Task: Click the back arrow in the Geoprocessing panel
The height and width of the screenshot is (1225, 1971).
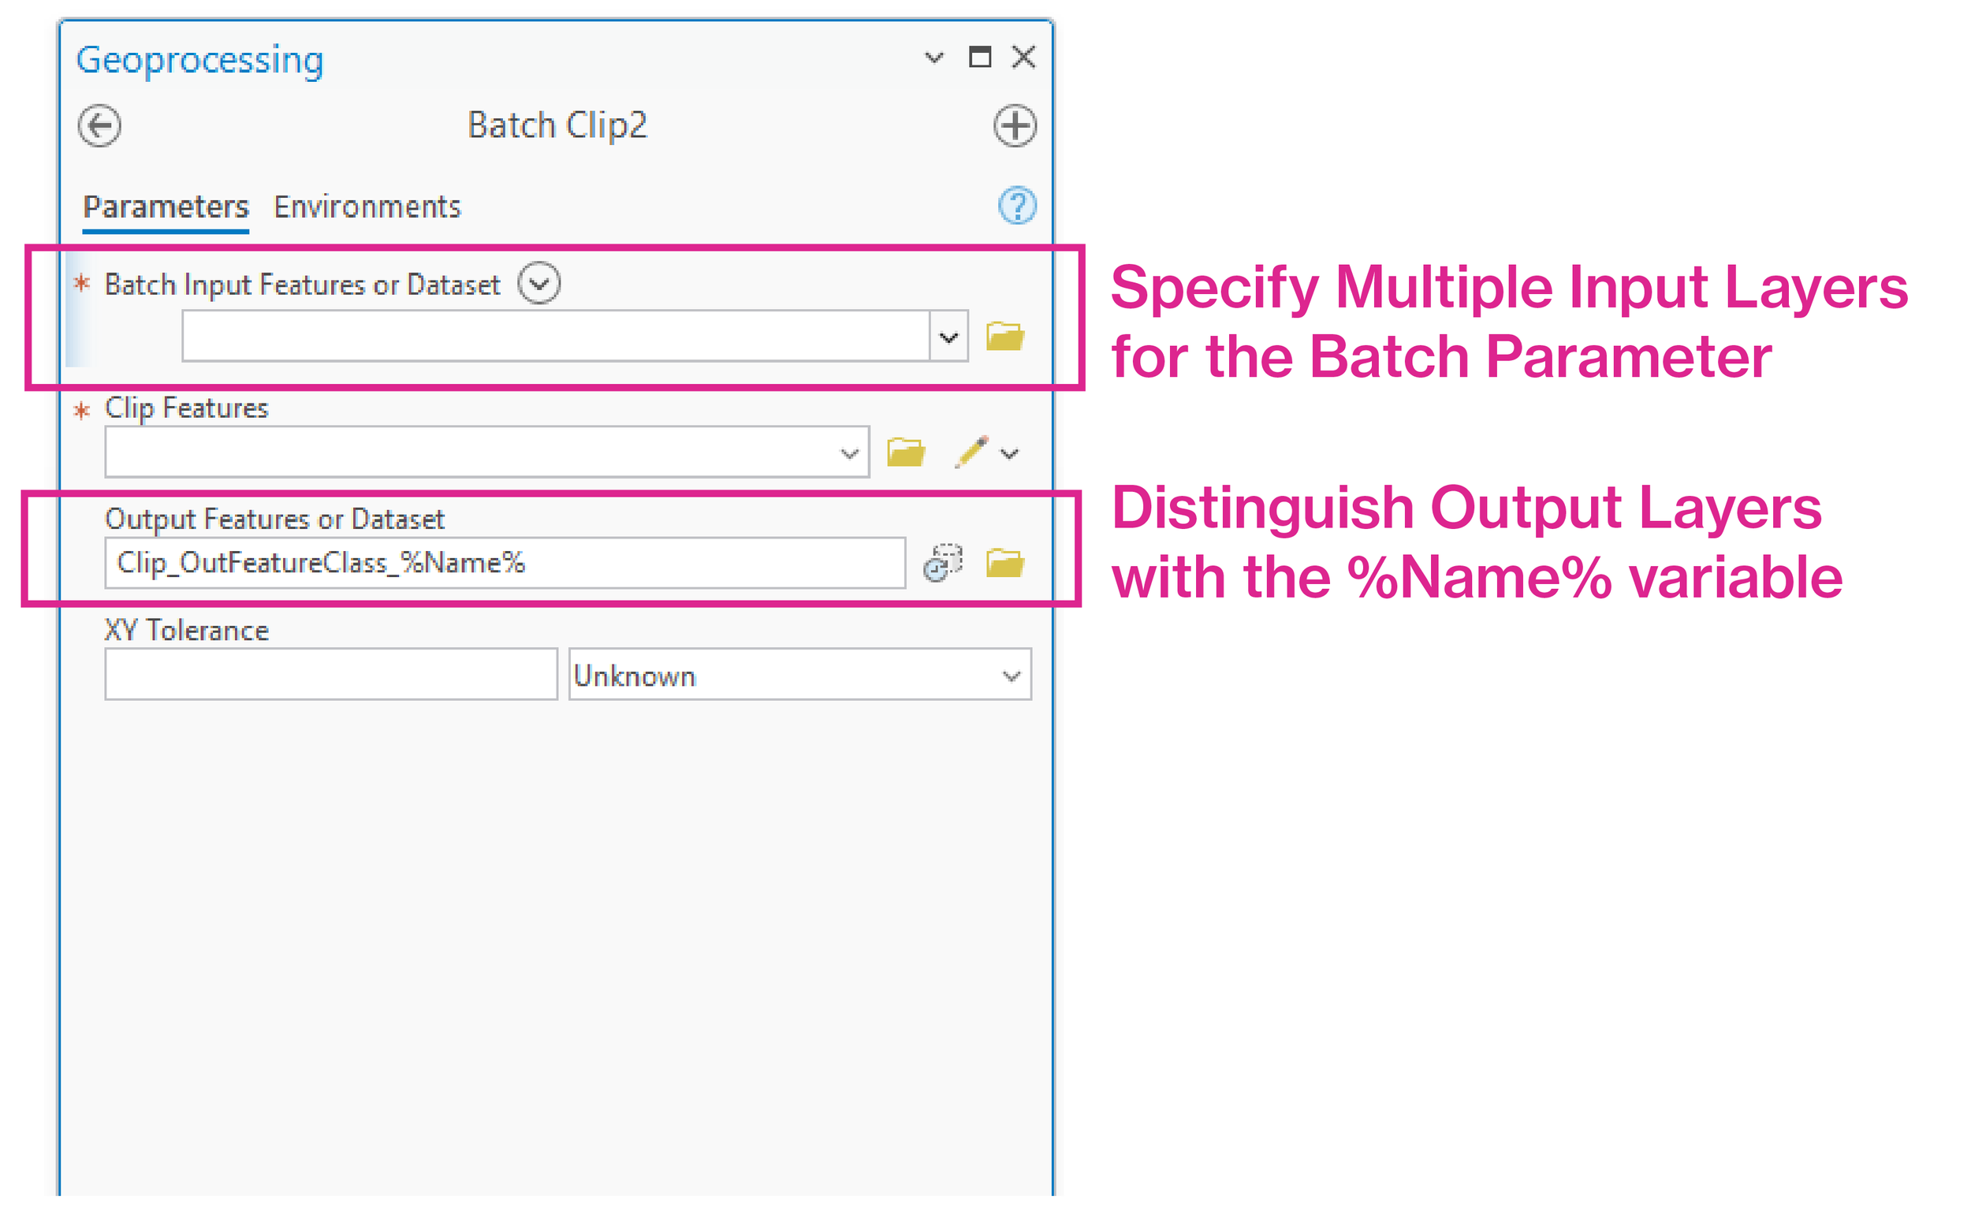Action: (99, 125)
